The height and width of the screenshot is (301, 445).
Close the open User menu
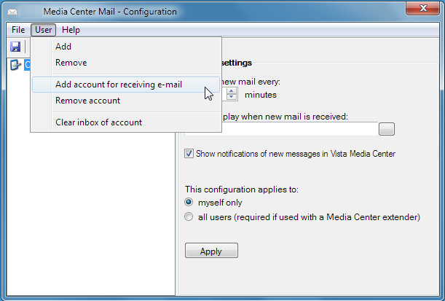tap(43, 30)
